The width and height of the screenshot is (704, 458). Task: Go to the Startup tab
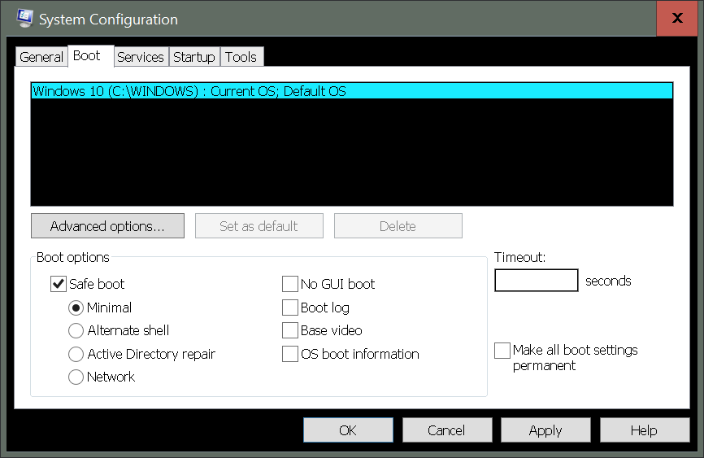point(194,57)
